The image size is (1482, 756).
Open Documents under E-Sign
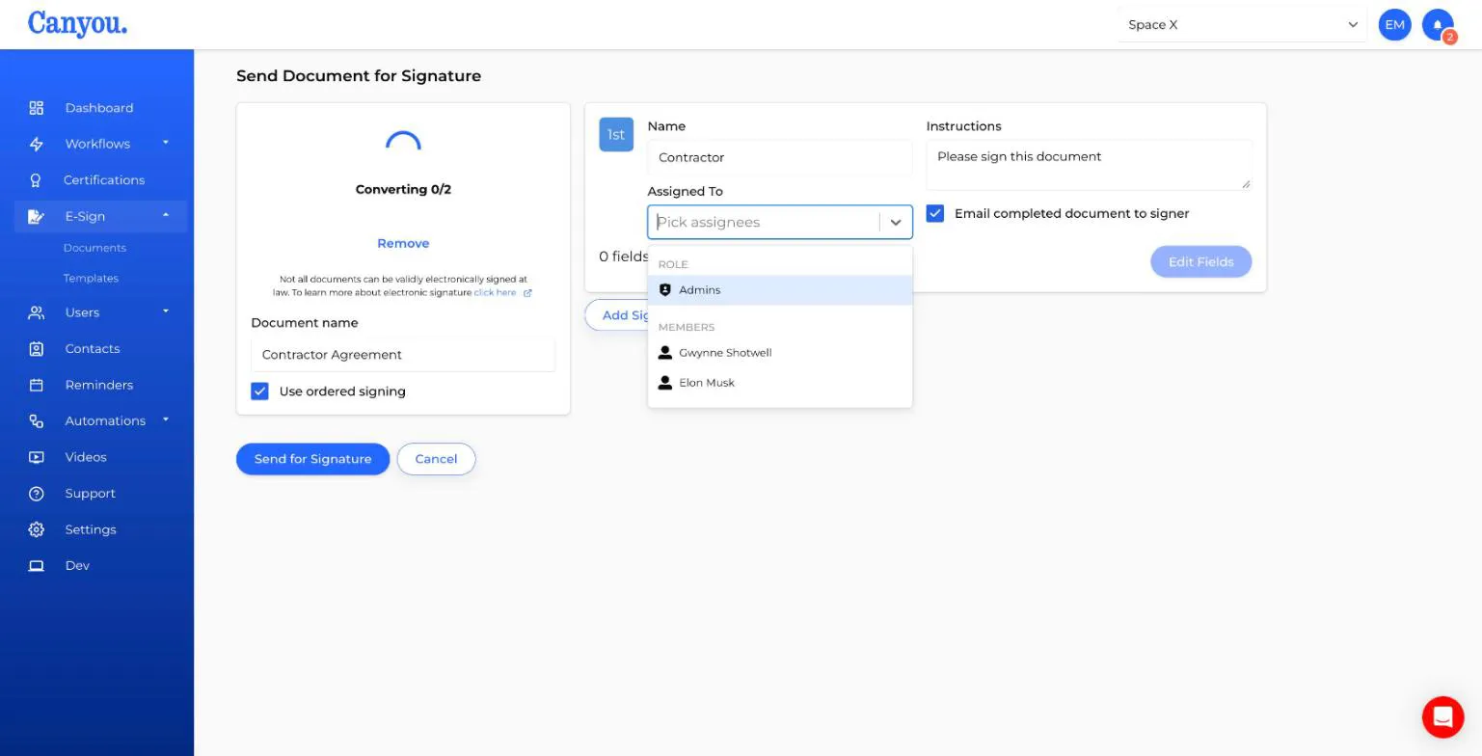pos(94,248)
